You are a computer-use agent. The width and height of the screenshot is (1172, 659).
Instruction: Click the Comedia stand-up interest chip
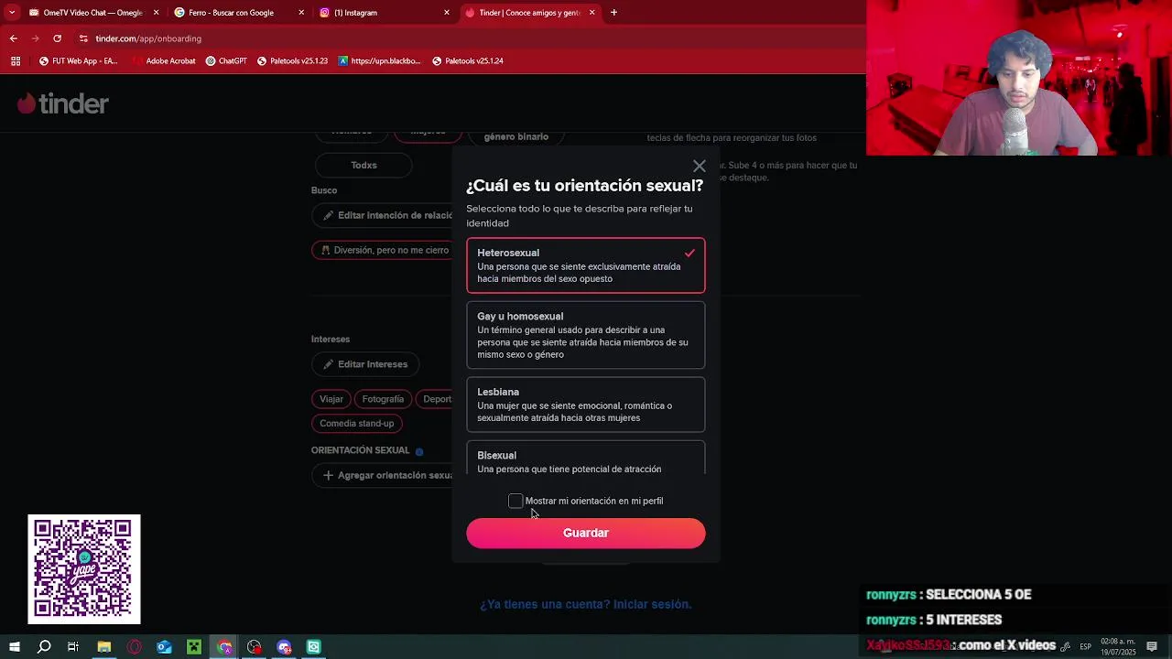click(x=357, y=423)
